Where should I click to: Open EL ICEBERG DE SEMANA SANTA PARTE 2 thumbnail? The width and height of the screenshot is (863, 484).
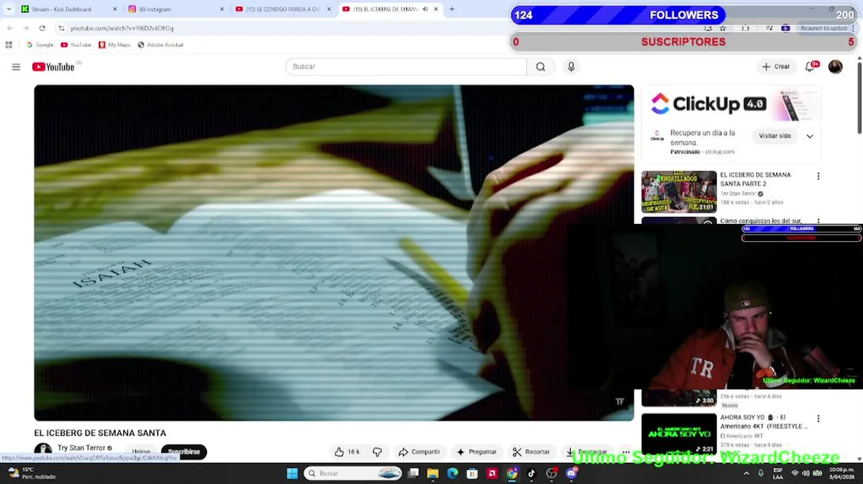tap(679, 192)
